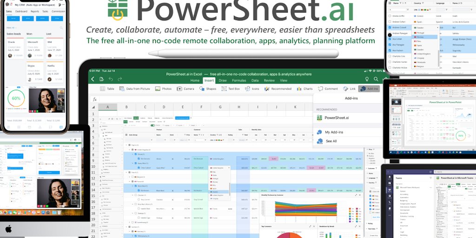Switch to the View ribbon tab
Image resolution: width=476 pixels, height=238 pixels.
click(x=284, y=80)
